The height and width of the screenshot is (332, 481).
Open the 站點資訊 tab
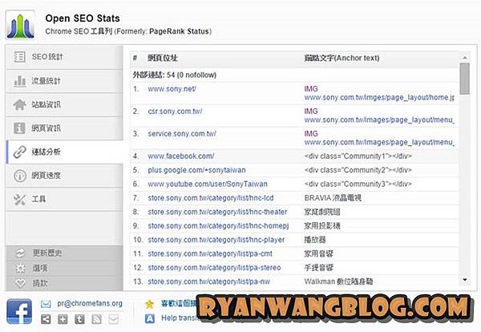(x=64, y=104)
